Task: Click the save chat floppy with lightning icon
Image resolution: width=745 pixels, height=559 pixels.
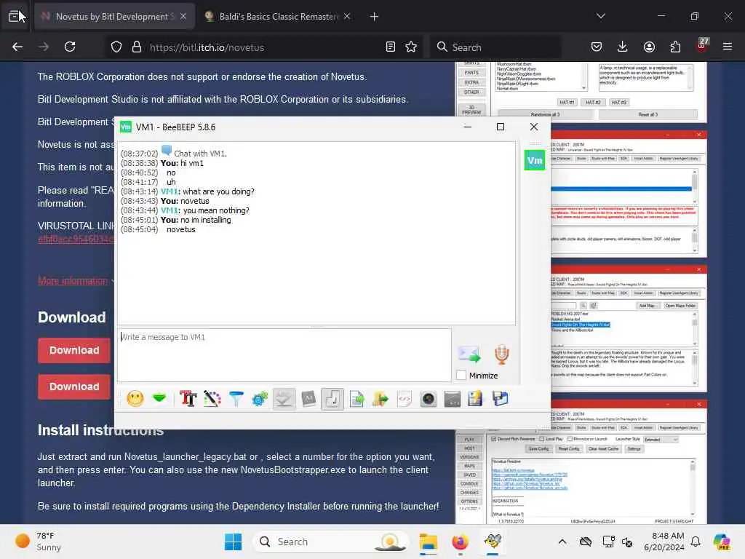Action: [x=475, y=398]
